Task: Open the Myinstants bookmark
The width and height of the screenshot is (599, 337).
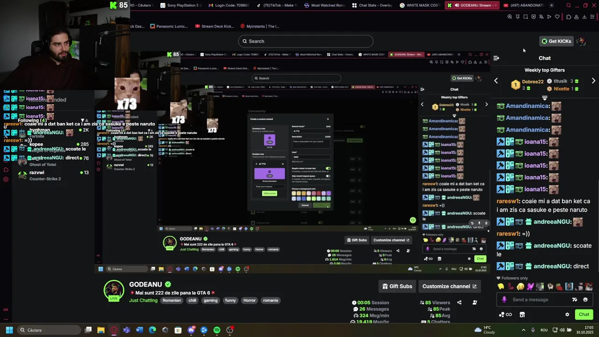Action: pos(260,26)
